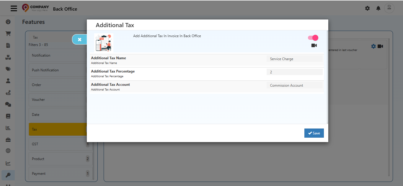Open the hamburger menu
Screen dimensions: 403x186
click(14, 8)
